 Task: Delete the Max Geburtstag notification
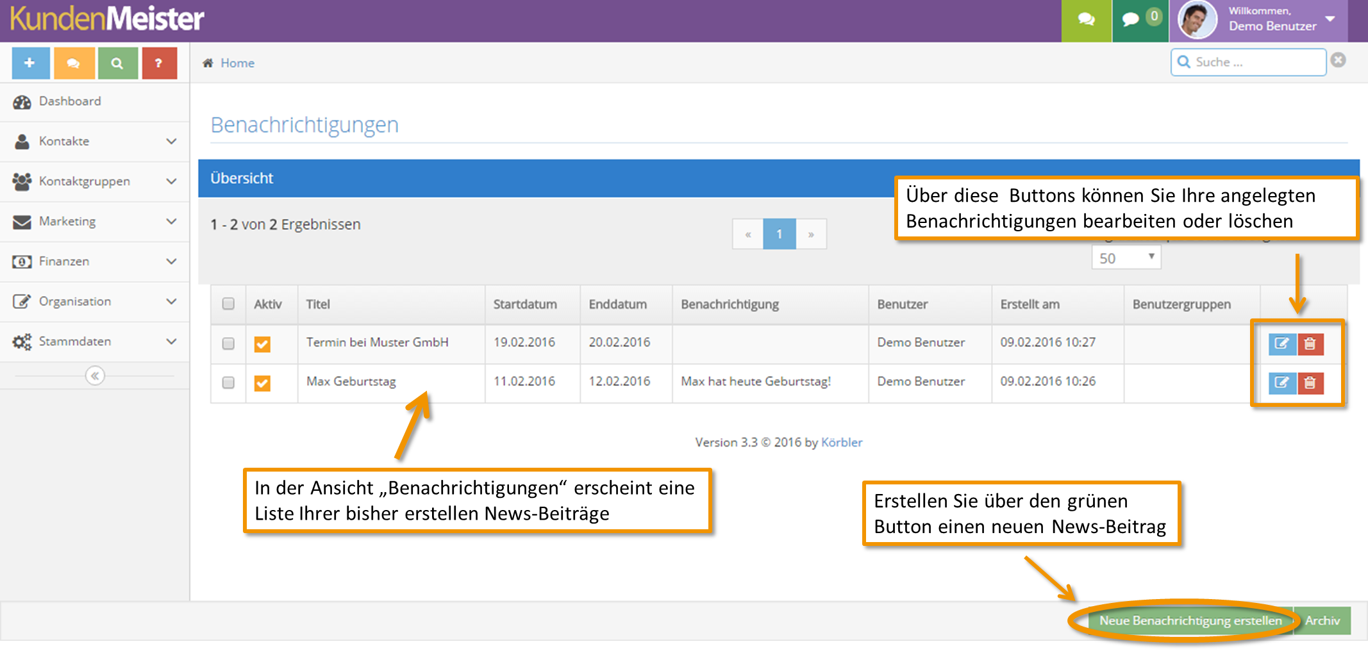(x=1310, y=383)
